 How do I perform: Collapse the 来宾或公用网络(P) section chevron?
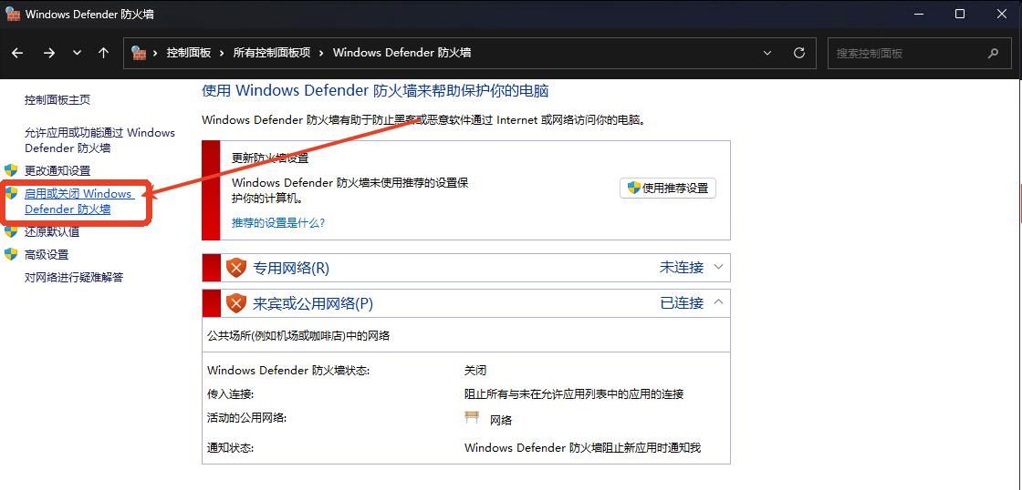718,302
